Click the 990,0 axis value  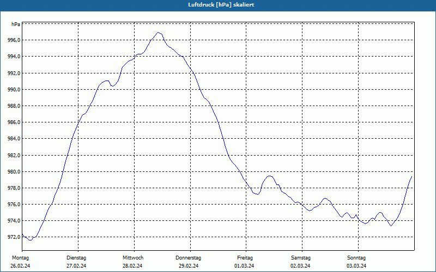14,90
